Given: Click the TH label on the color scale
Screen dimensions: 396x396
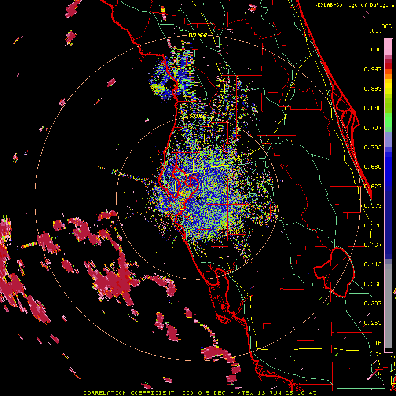Looking at the screenshot, I should (378, 342).
